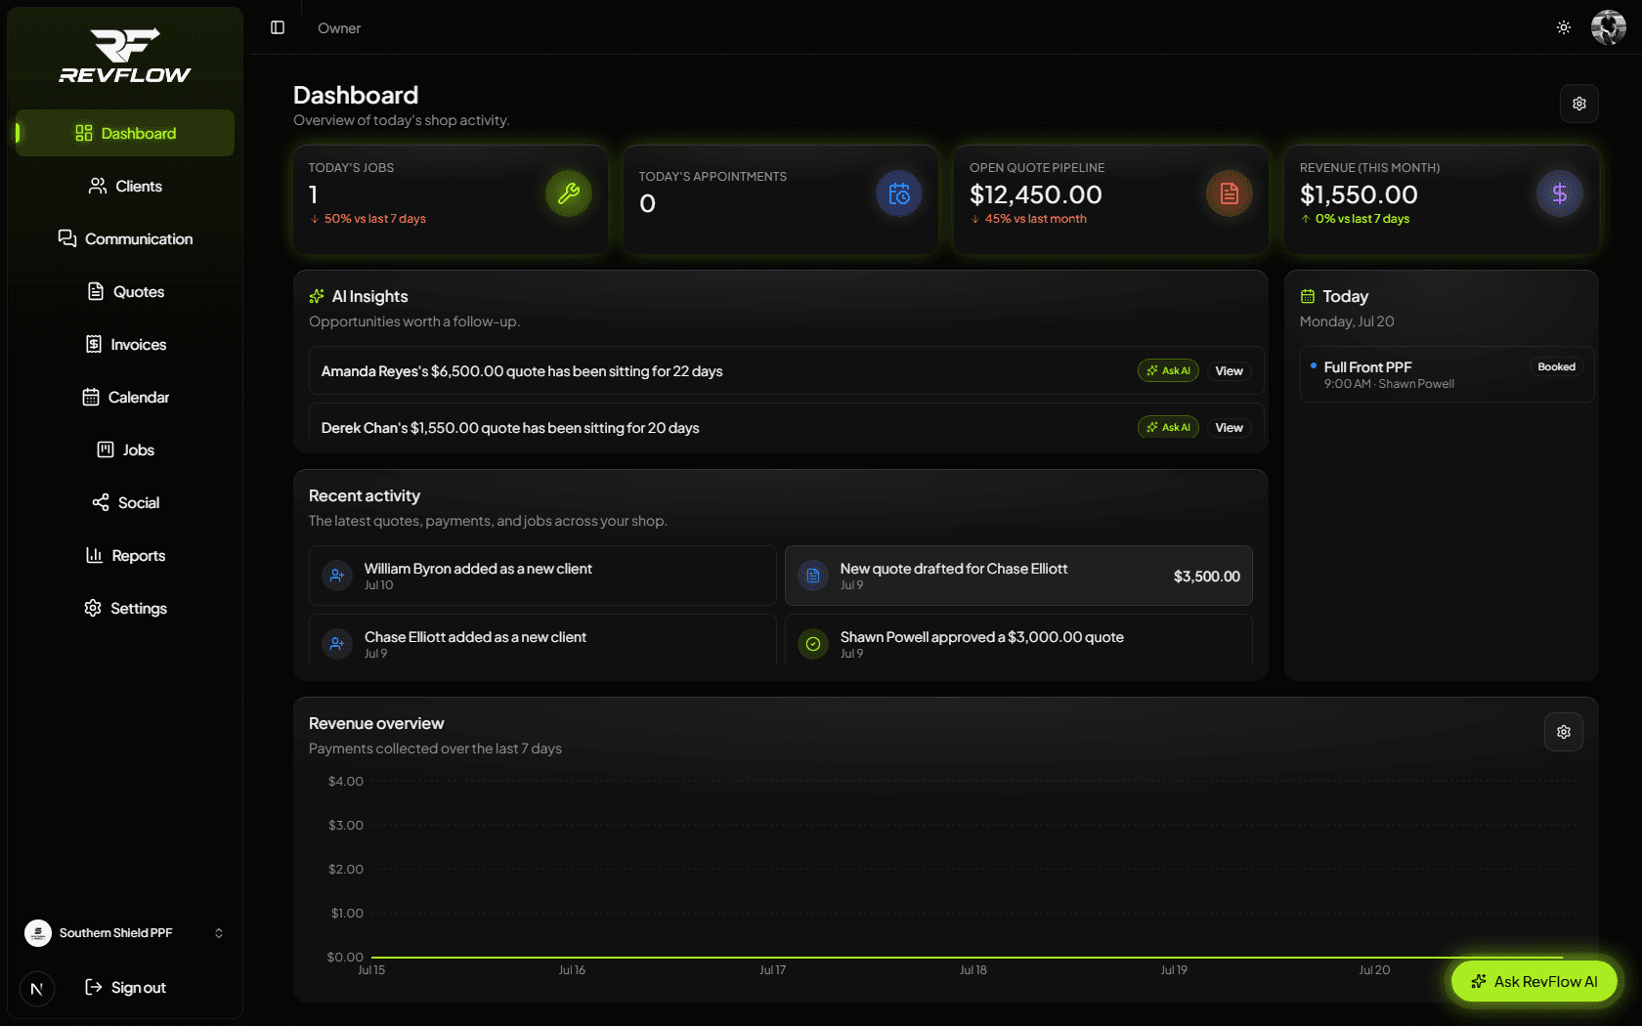Click the Jobs board icon
This screenshot has height=1026, width=1642.
106,449
